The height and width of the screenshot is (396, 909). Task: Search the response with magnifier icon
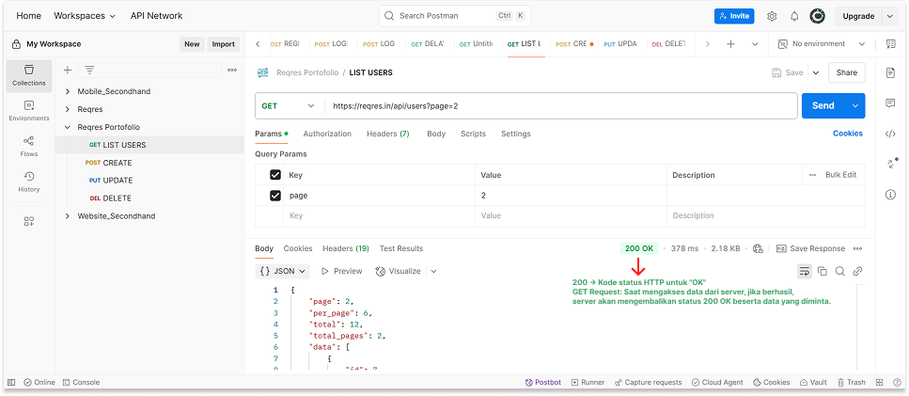coord(839,271)
